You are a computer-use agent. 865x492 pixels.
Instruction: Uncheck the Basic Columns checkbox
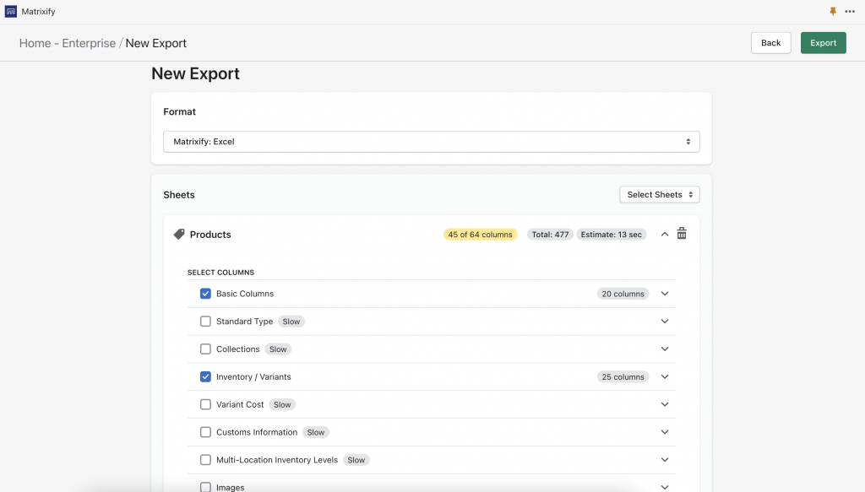(205, 293)
